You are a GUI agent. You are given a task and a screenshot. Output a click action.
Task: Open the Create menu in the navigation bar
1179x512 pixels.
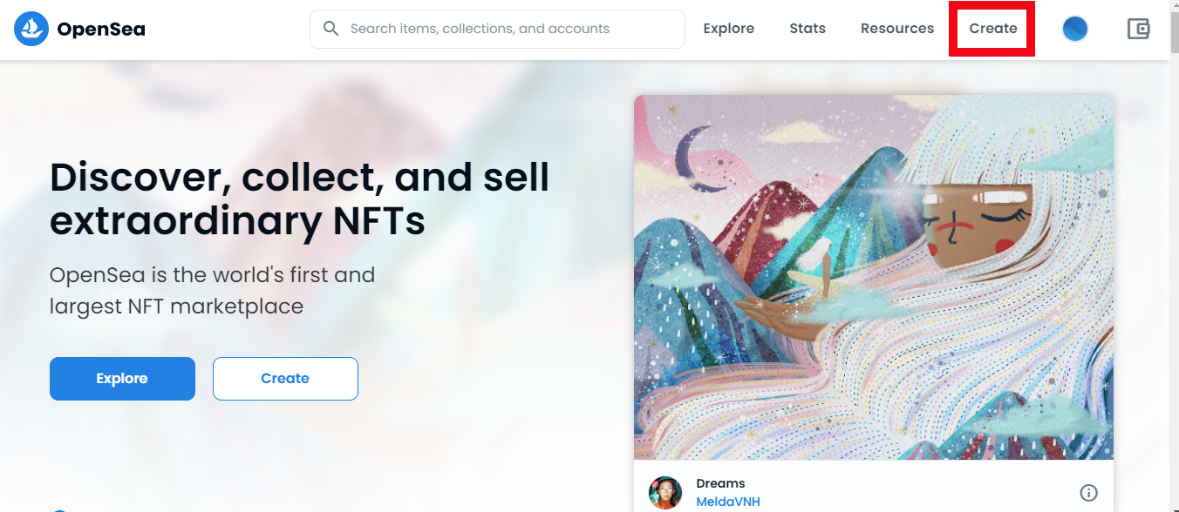coord(992,28)
